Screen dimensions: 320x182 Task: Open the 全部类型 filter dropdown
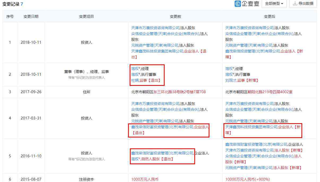pos(274,4)
